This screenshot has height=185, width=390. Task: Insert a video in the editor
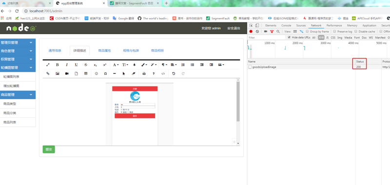67,74
